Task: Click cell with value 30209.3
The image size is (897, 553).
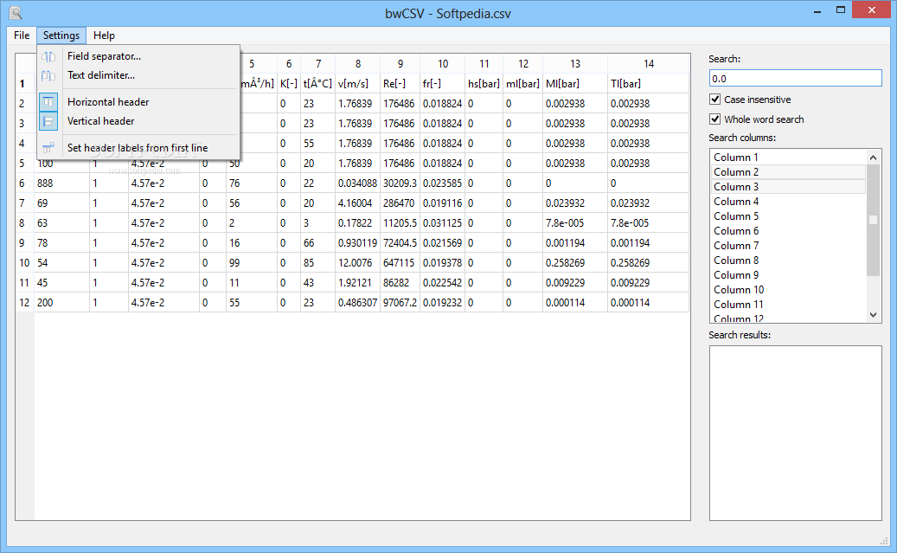Action: [400, 183]
